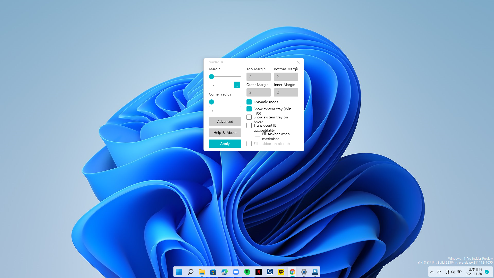Check TranslucentTB compatibility option

point(249,125)
